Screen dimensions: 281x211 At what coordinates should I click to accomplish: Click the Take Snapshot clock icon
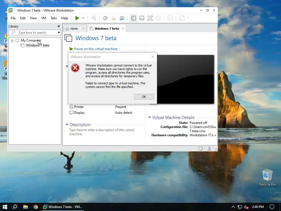[x=105, y=18]
